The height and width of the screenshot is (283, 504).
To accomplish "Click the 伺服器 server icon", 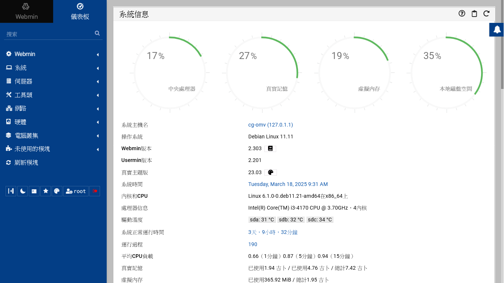I will pyautogui.click(x=9, y=81).
